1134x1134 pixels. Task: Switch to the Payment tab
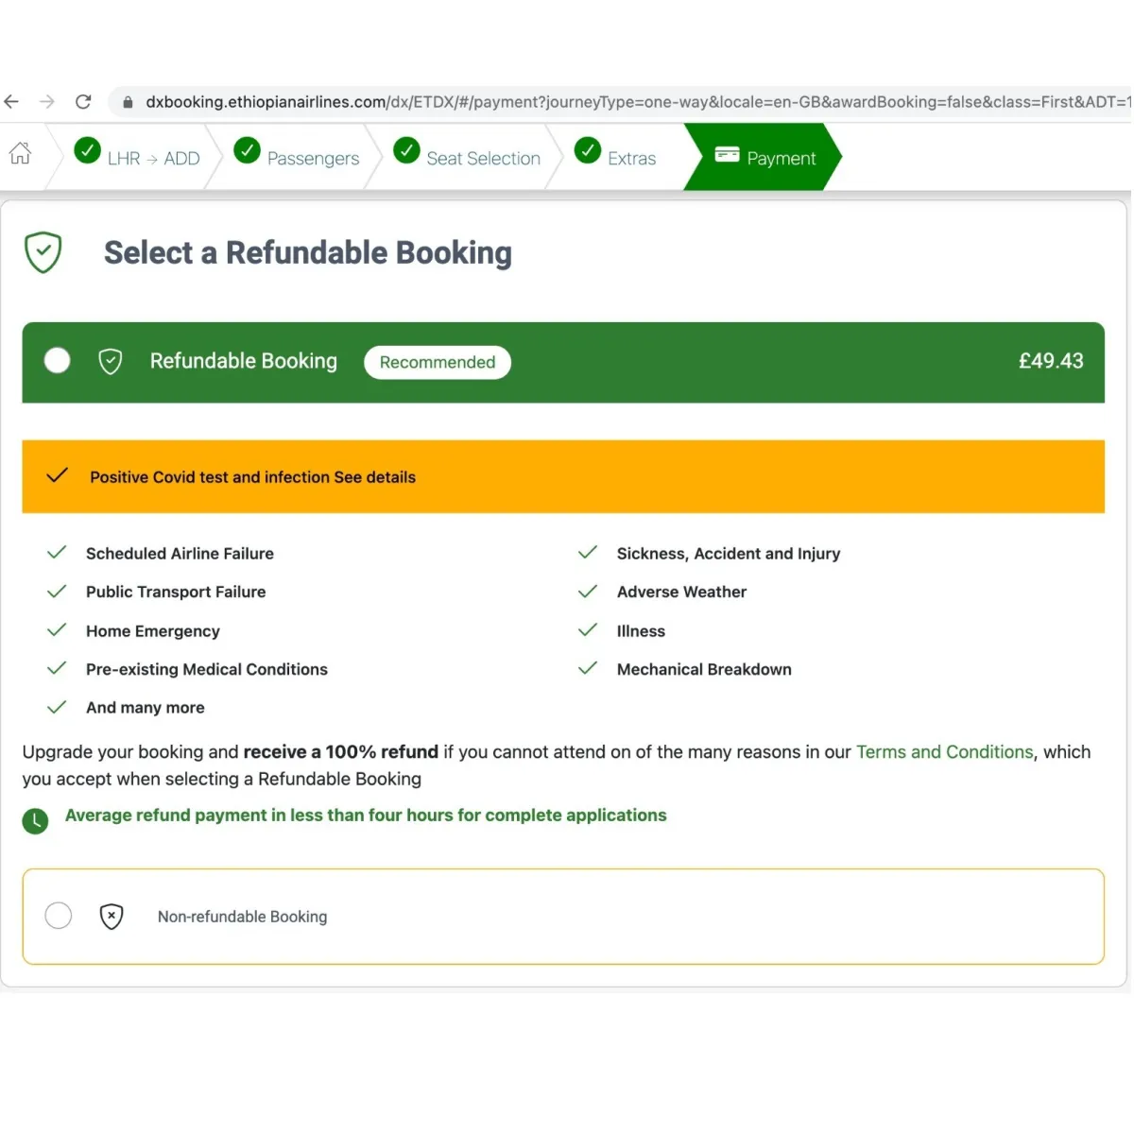[781, 158]
